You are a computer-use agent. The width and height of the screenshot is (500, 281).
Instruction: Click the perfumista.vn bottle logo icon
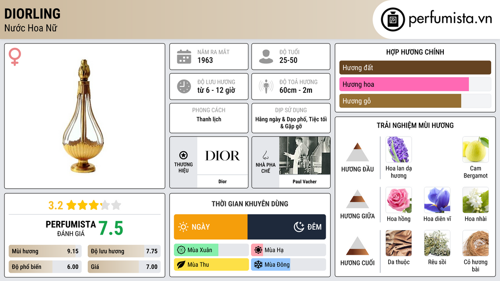(393, 20)
